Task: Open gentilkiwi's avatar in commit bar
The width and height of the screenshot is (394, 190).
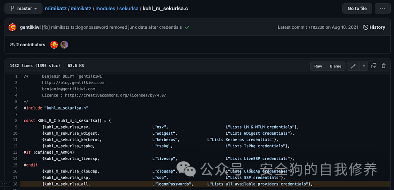Action: click(13, 27)
